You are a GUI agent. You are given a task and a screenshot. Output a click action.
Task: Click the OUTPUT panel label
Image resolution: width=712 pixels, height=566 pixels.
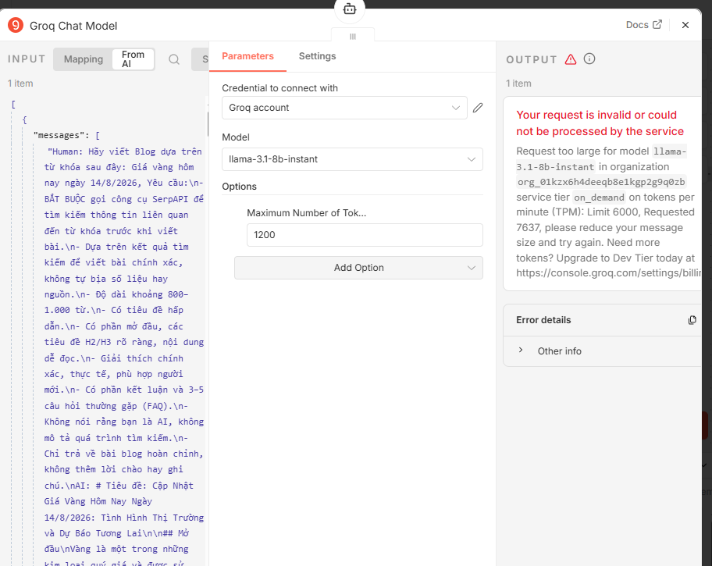coord(532,59)
